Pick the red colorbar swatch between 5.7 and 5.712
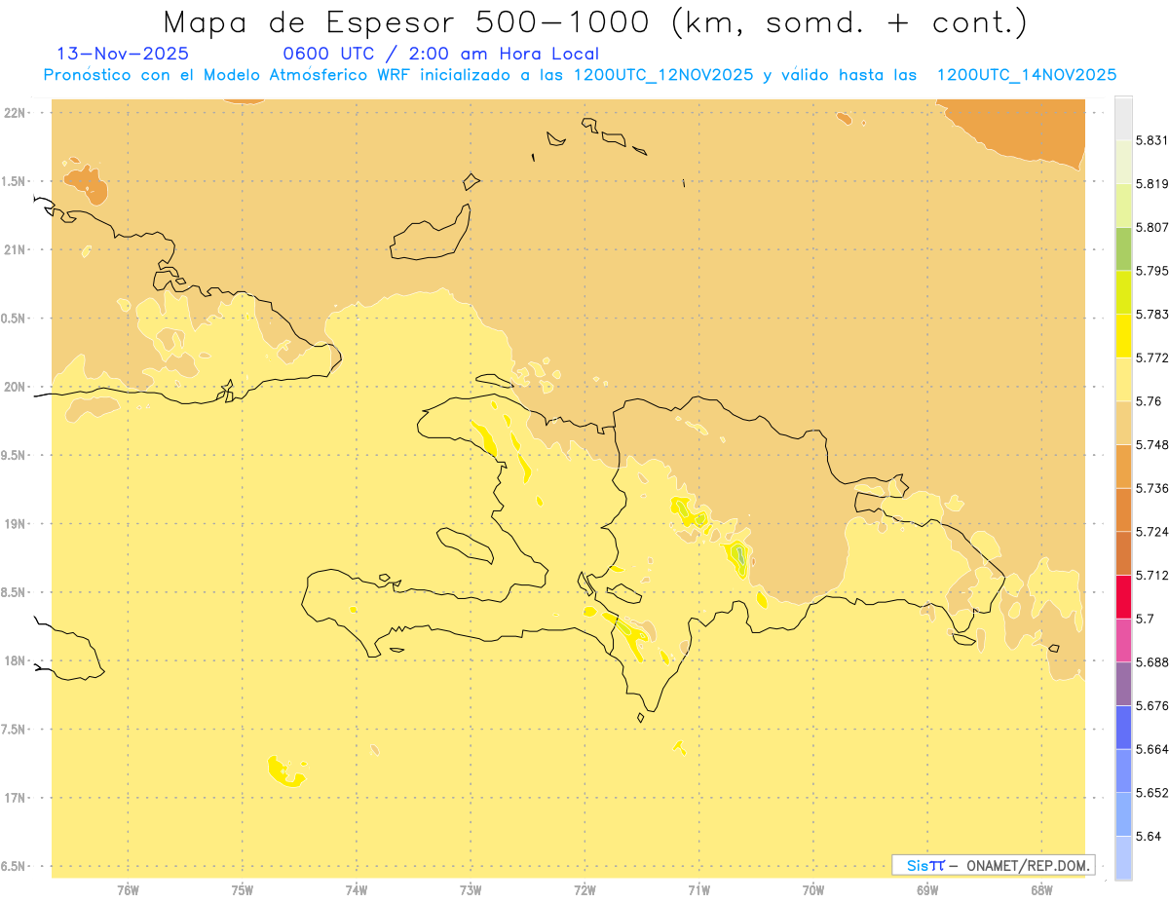The height and width of the screenshot is (903, 1169). (x=1123, y=596)
